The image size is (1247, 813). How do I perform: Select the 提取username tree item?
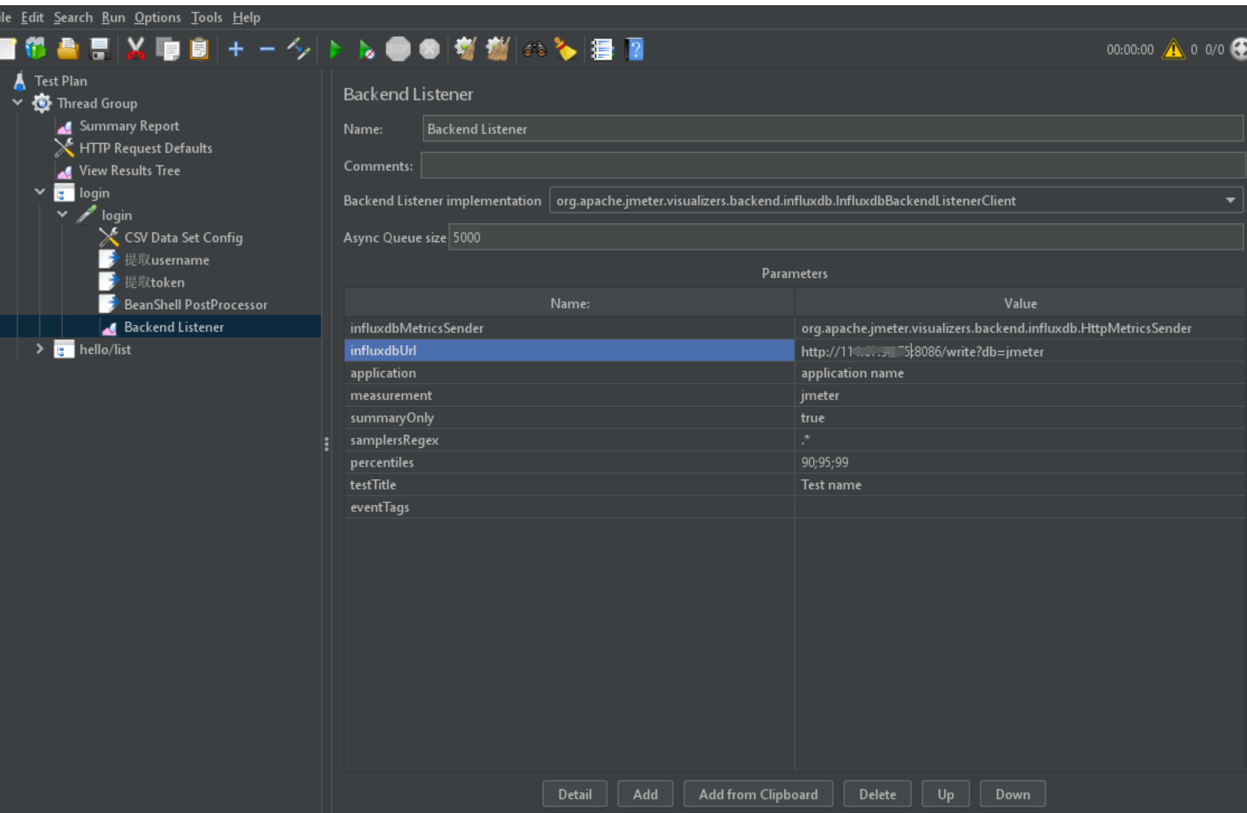tap(166, 260)
